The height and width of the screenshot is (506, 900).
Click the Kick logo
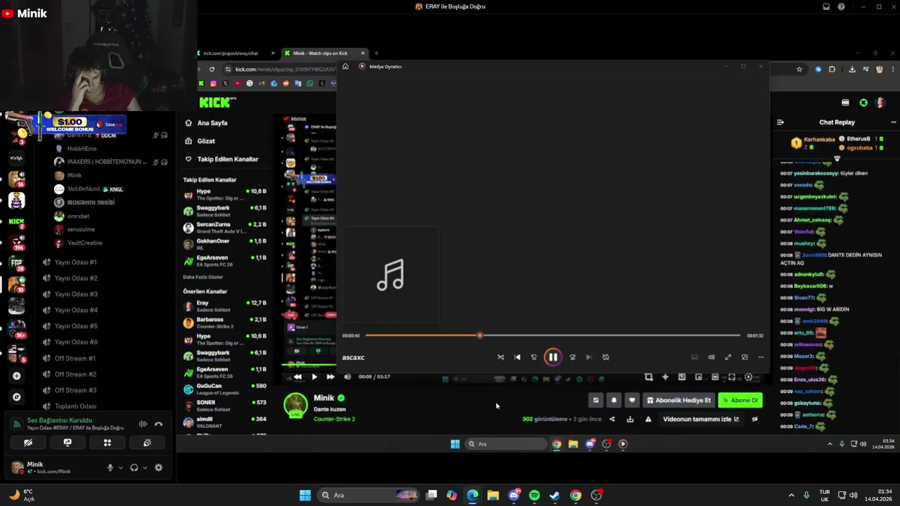217,103
